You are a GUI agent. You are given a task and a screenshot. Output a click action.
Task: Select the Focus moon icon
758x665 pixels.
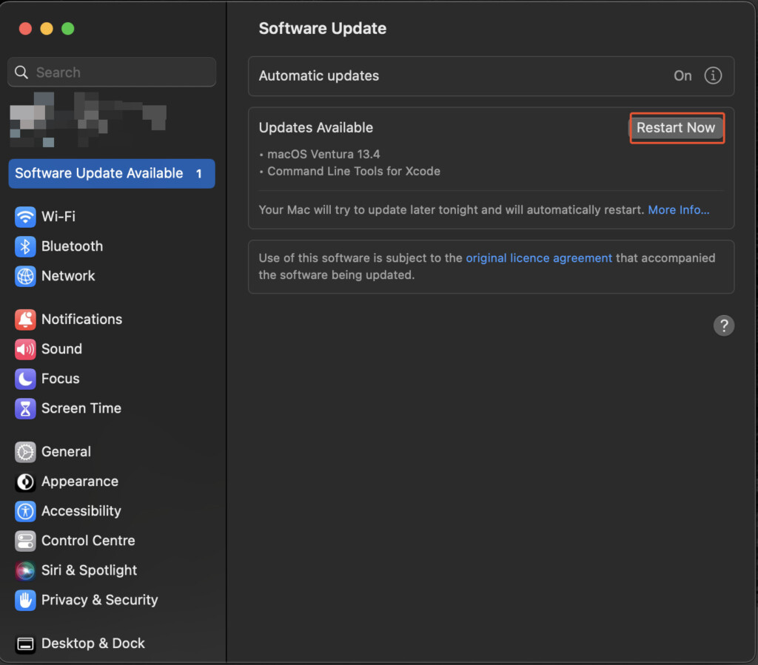[x=25, y=379]
